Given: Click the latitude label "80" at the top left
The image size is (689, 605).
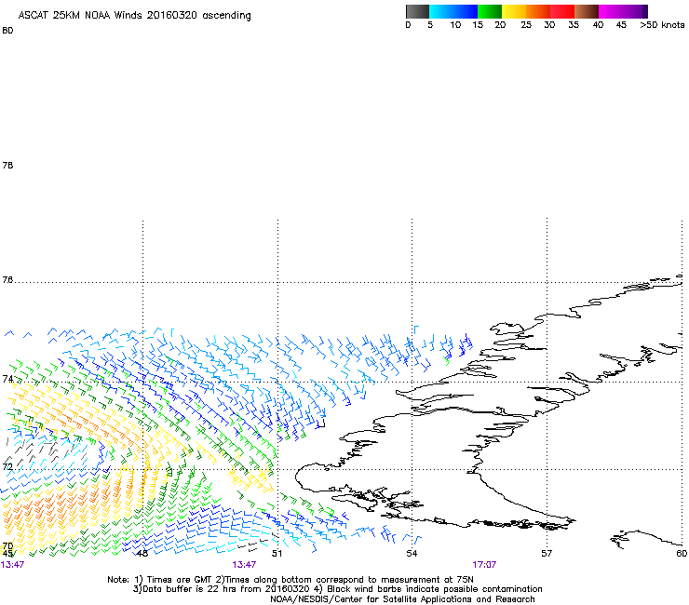Looking at the screenshot, I should (7, 31).
